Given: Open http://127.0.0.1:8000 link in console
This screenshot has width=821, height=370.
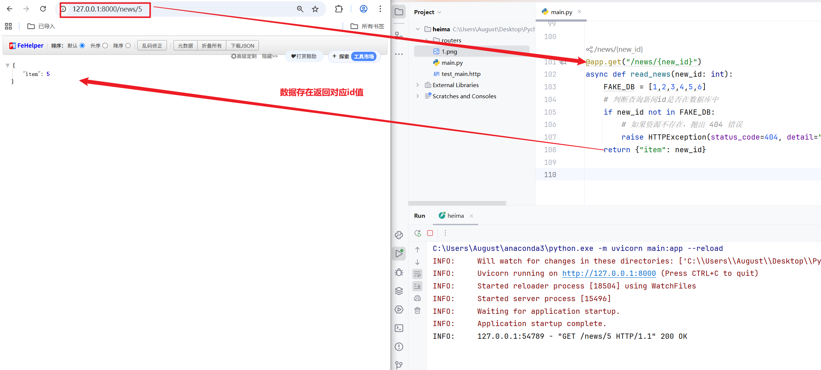Looking at the screenshot, I should [x=609, y=274].
